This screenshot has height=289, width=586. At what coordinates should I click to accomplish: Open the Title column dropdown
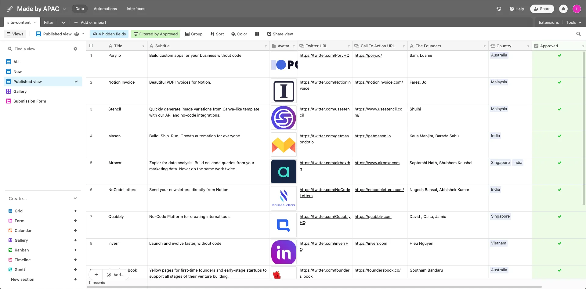click(x=143, y=46)
